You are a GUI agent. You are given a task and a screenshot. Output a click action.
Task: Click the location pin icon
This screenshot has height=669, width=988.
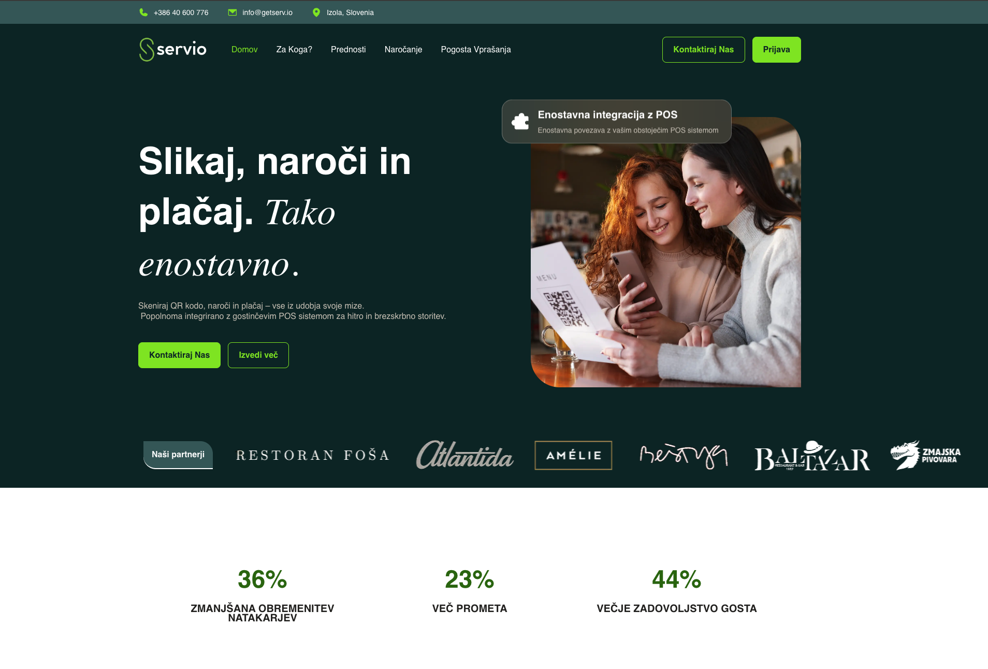click(316, 12)
